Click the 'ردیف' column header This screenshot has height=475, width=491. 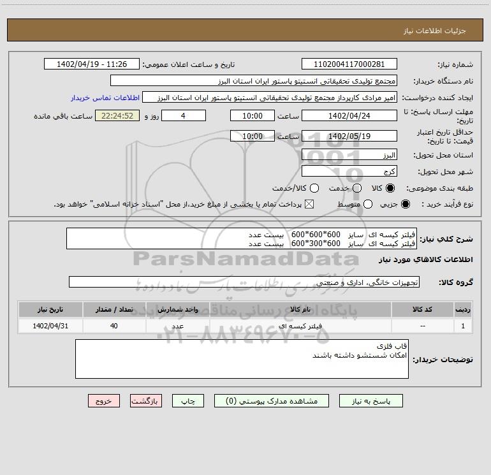click(x=463, y=309)
